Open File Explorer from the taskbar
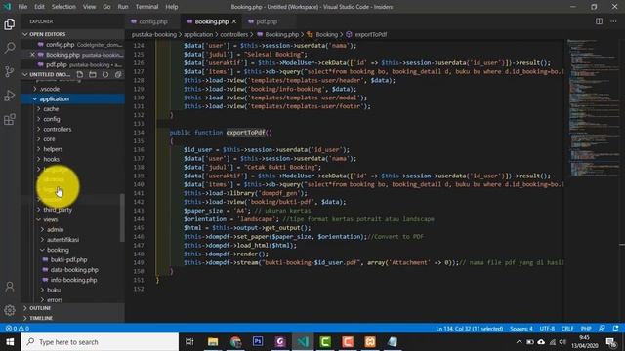This screenshot has height=351, width=625. [213, 342]
